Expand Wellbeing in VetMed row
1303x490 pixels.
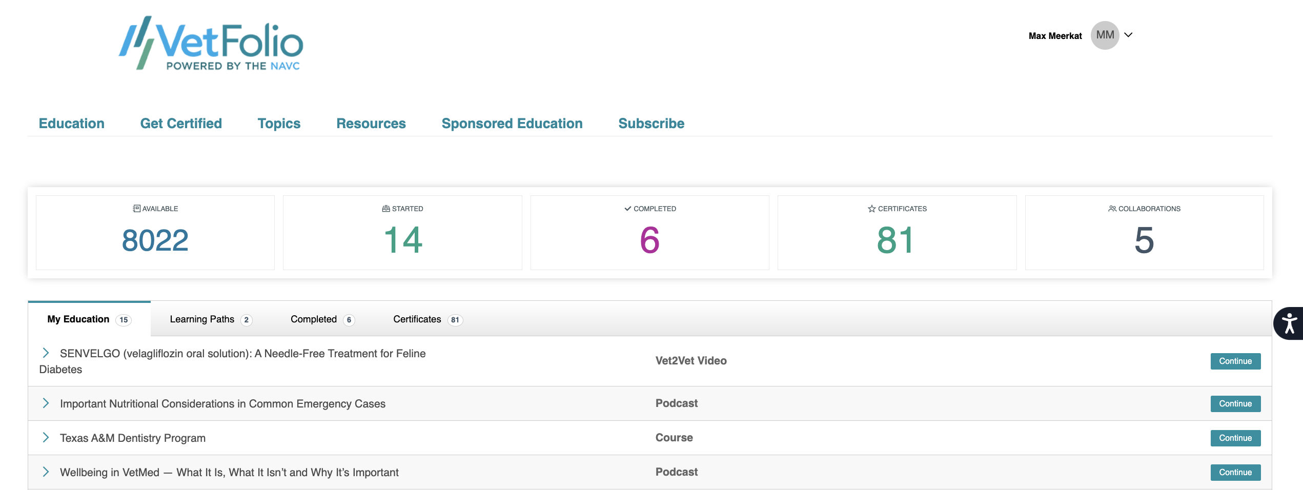(x=46, y=472)
